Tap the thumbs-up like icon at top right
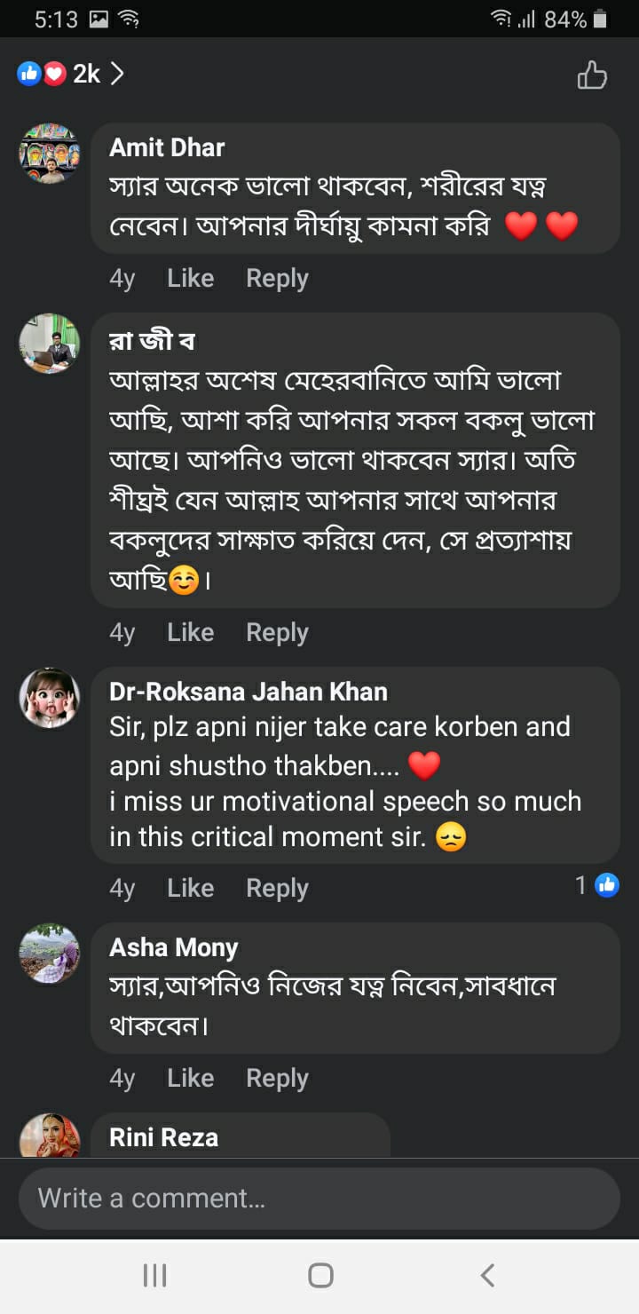Image resolution: width=639 pixels, height=1314 pixels. 592,75
